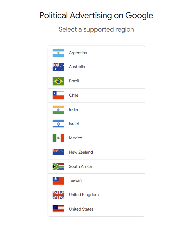
Task: Click the Australia flag icon
Action: tap(58, 67)
